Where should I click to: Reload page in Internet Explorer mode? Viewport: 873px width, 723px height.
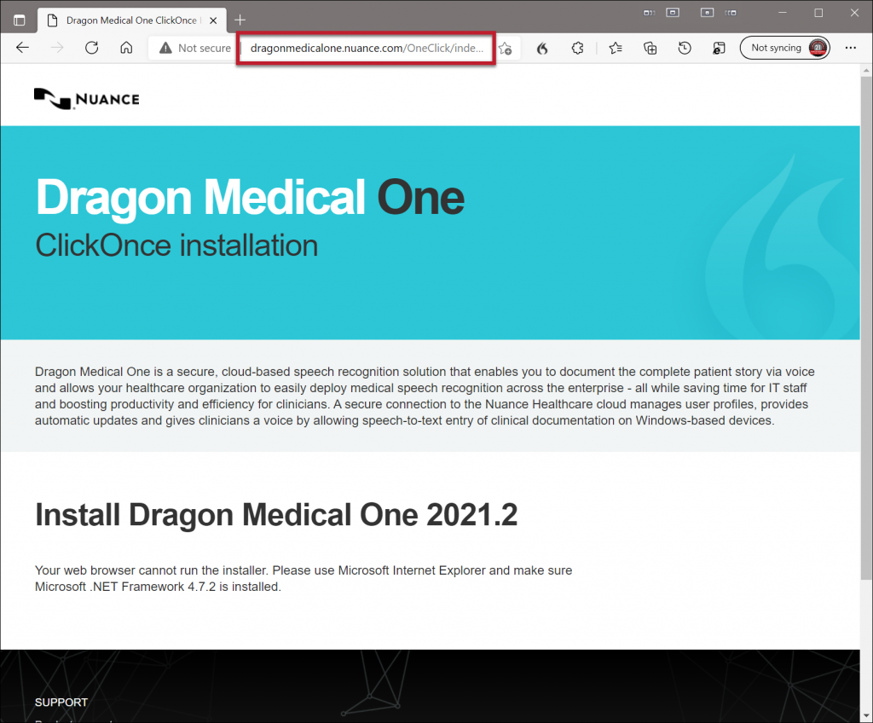click(719, 49)
